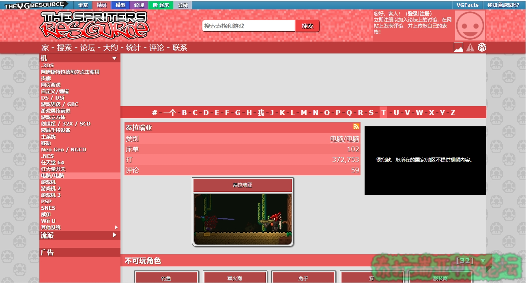526x283 pixels.
Task: Open 搜索 in the navigation bar
Action: (x=64, y=47)
